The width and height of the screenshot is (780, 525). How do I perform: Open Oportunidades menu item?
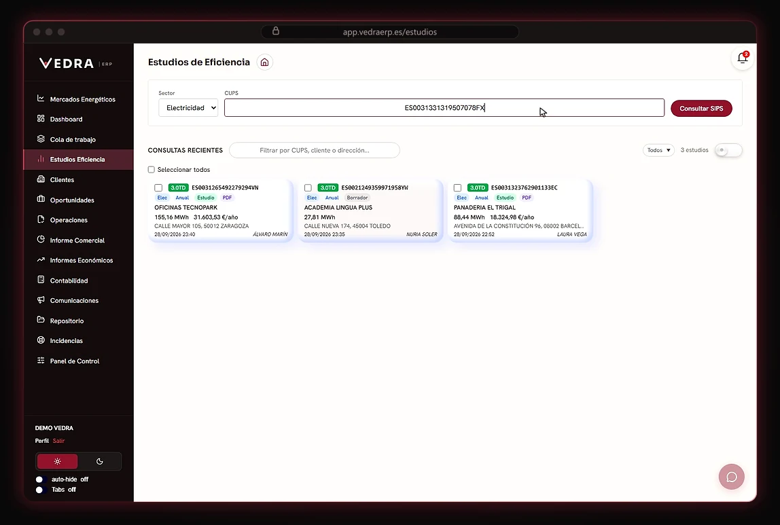pos(79,200)
